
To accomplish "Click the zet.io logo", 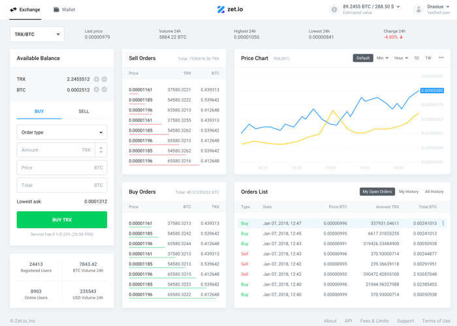I will pos(230,9).
